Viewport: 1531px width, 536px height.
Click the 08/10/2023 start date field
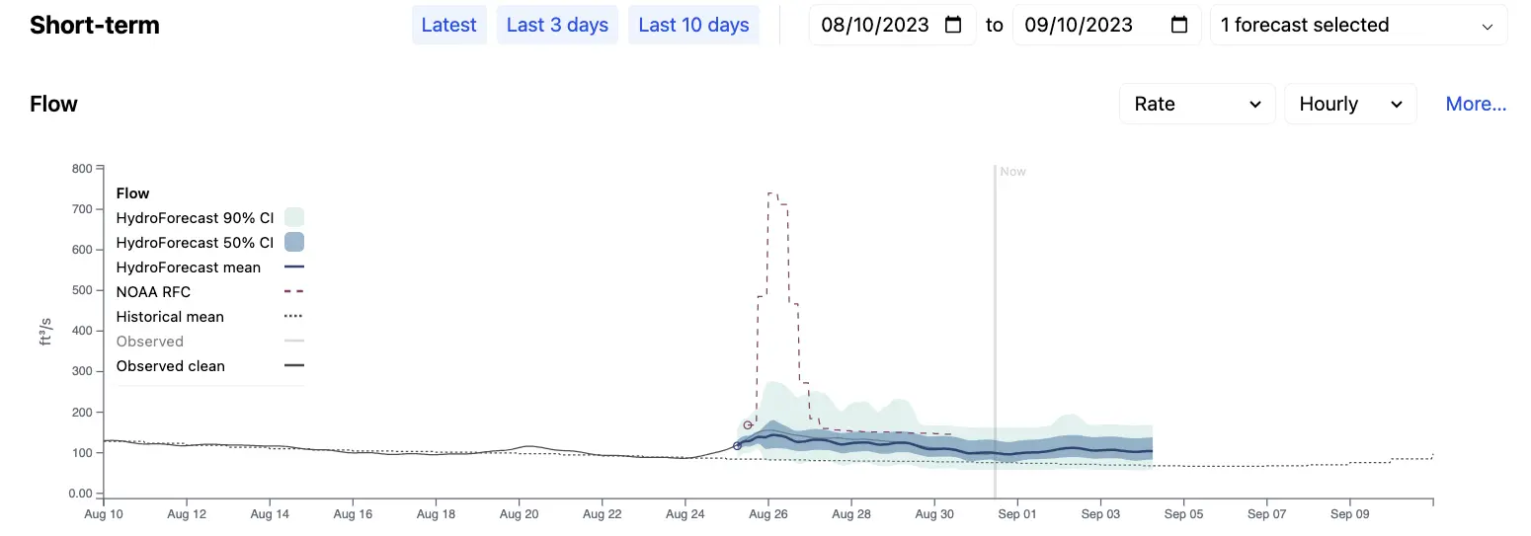pyautogui.click(x=893, y=25)
